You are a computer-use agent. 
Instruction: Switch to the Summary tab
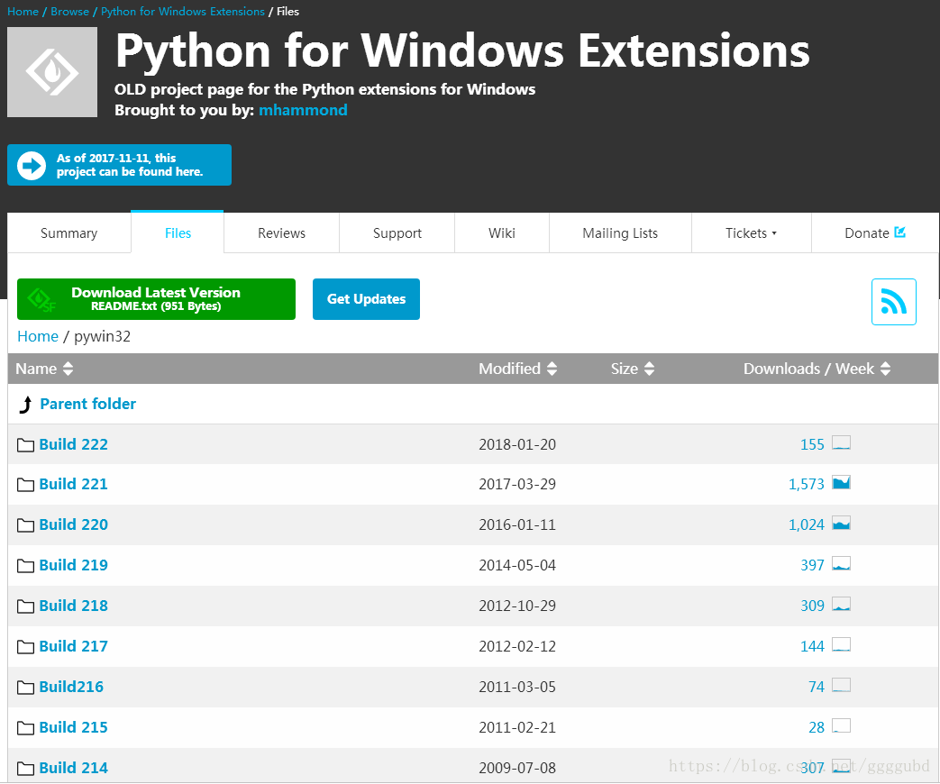[68, 232]
